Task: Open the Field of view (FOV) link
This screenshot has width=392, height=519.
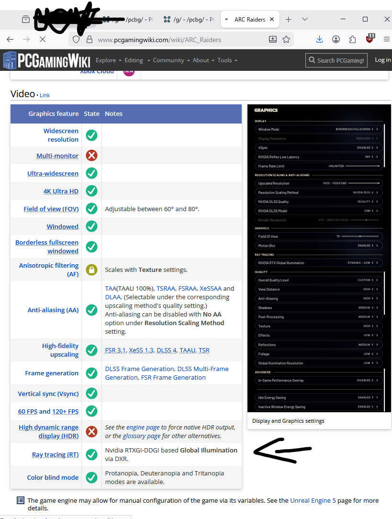Action: (x=51, y=209)
